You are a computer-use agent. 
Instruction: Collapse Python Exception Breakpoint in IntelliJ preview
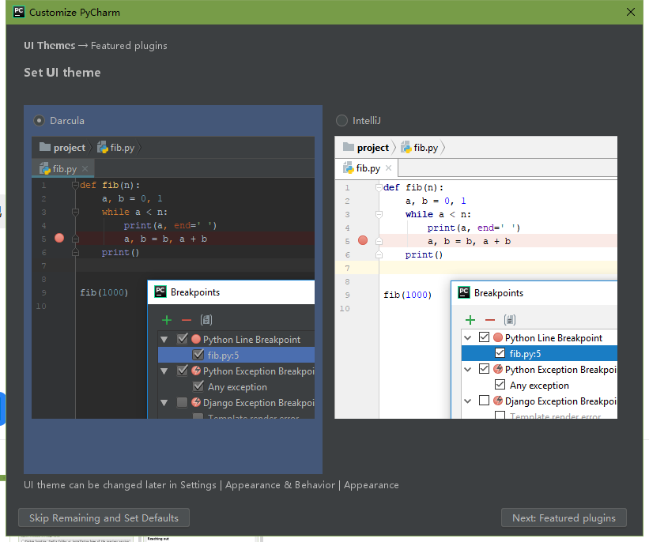468,370
